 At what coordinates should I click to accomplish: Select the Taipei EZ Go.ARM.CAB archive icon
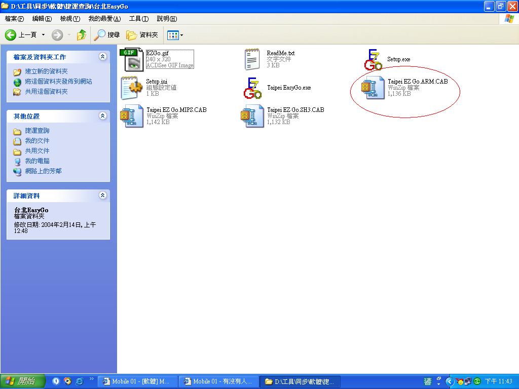[373, 88]
